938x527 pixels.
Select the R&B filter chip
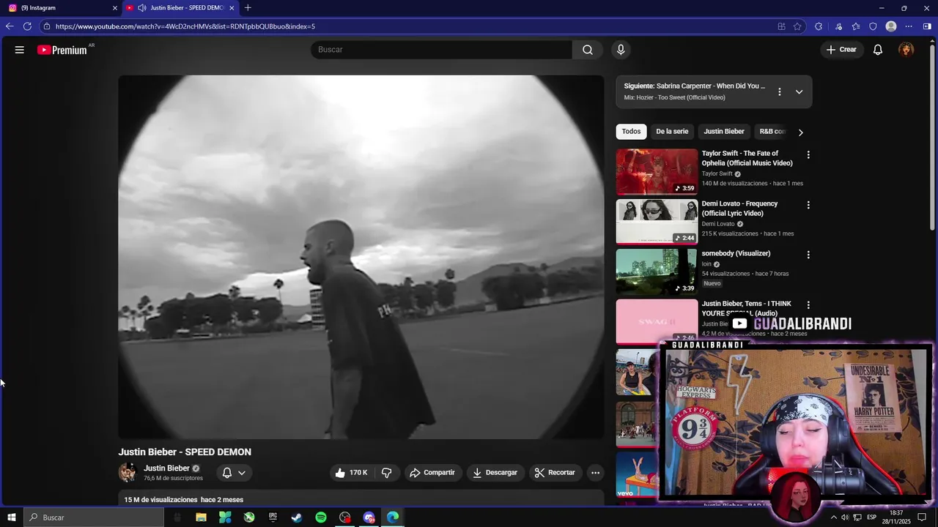pyautogui.click(x=772, y=132)
